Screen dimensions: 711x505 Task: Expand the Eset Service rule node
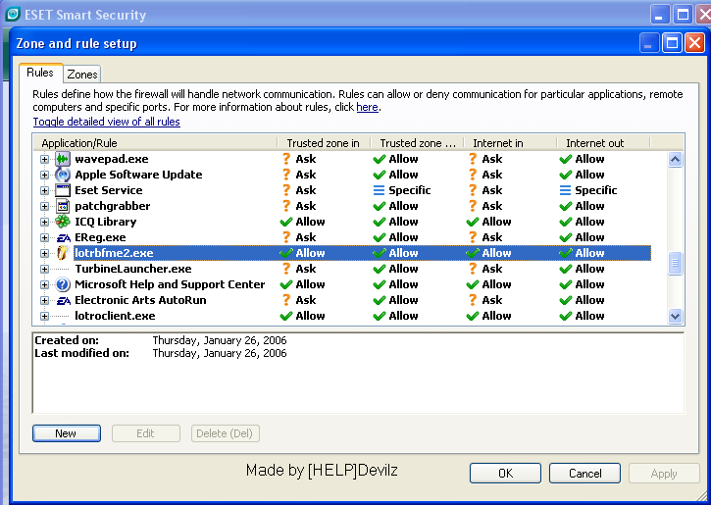[44, 190]
